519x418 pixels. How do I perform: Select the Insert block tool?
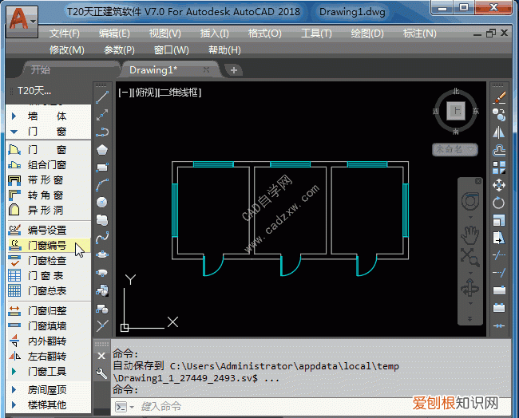pos(102,290)
